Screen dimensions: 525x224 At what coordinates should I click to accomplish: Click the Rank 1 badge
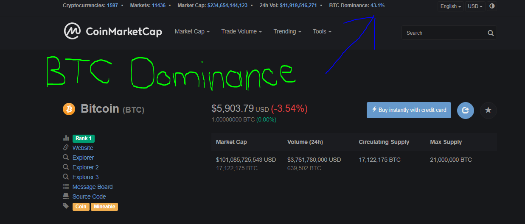pyautogui.click(x=84, y=138)
